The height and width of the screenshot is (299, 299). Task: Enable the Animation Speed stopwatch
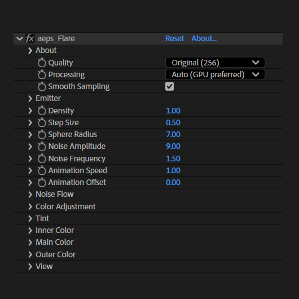(x=42, y=170)
